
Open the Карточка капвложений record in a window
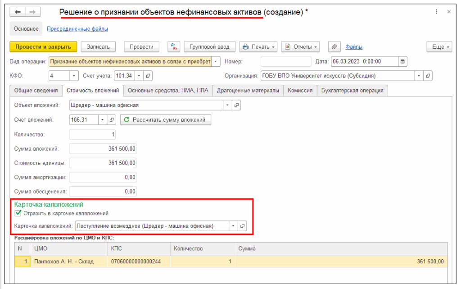pos(242,226)
